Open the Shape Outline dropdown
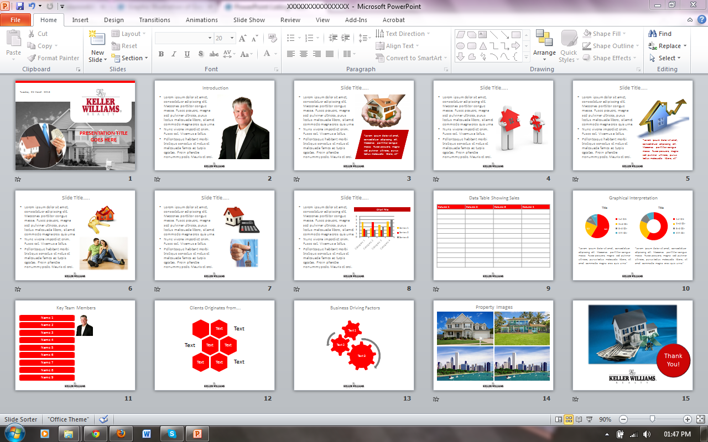708x442 pixels. pos(612,46)
